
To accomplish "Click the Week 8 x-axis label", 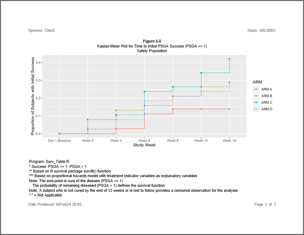I will tap(173, 141).
